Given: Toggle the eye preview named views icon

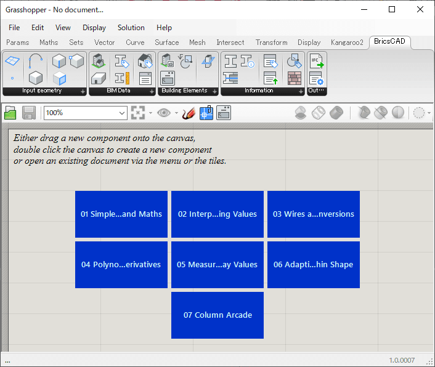Looking at the screenshot, I should pos(164,113).
